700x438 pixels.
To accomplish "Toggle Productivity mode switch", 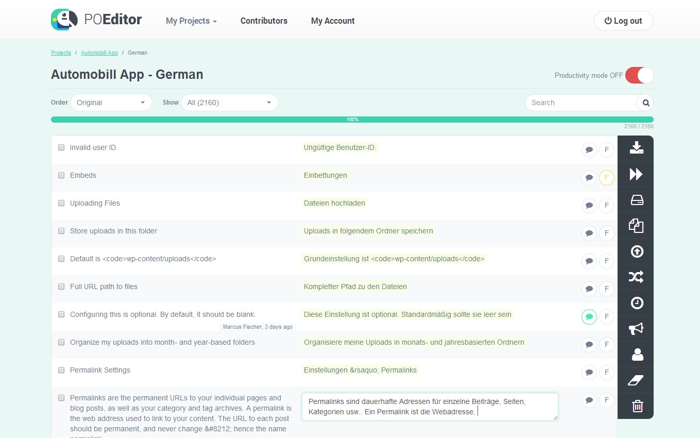I will 639,75.
